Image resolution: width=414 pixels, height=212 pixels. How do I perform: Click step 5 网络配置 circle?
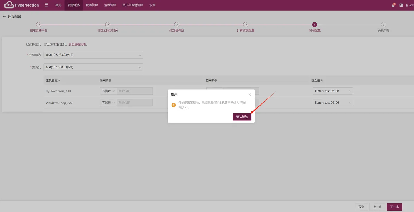[315, 25]
